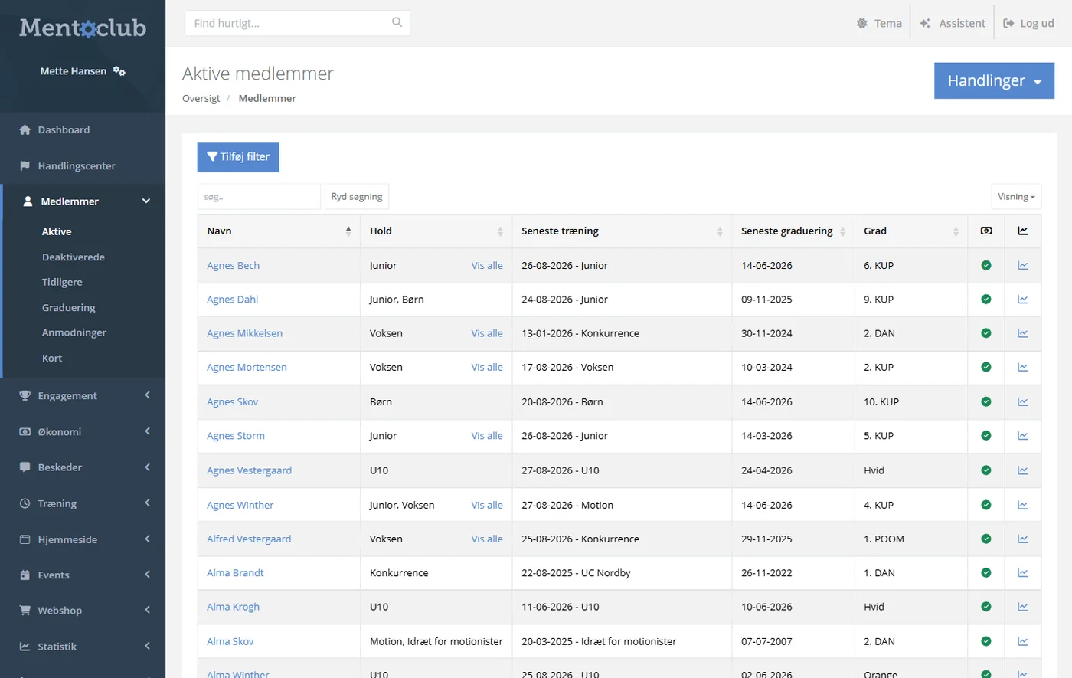This screenshot has height=678, width=1072.
Task: Sort table by Navn column
Action: (x=279, y=231)
